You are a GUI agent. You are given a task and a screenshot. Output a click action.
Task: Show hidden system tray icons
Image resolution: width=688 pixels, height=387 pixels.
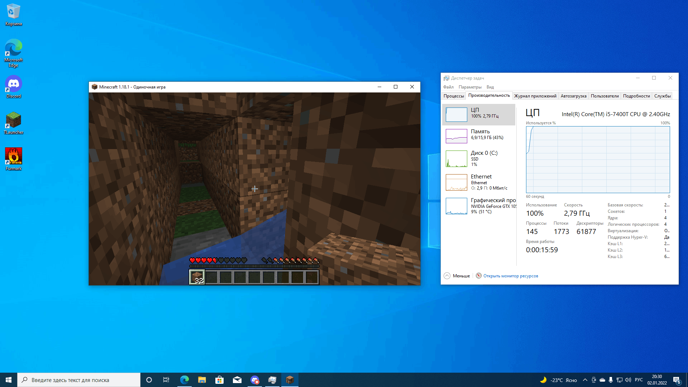coord(585,380)
